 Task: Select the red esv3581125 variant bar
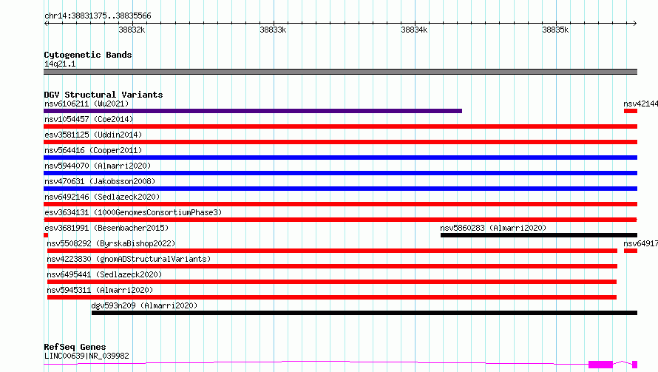click(x=340, y=142)
